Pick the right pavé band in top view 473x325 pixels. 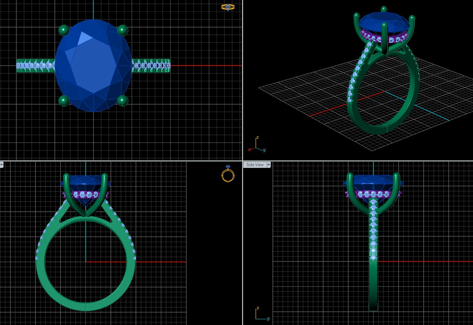click(151, 65)
